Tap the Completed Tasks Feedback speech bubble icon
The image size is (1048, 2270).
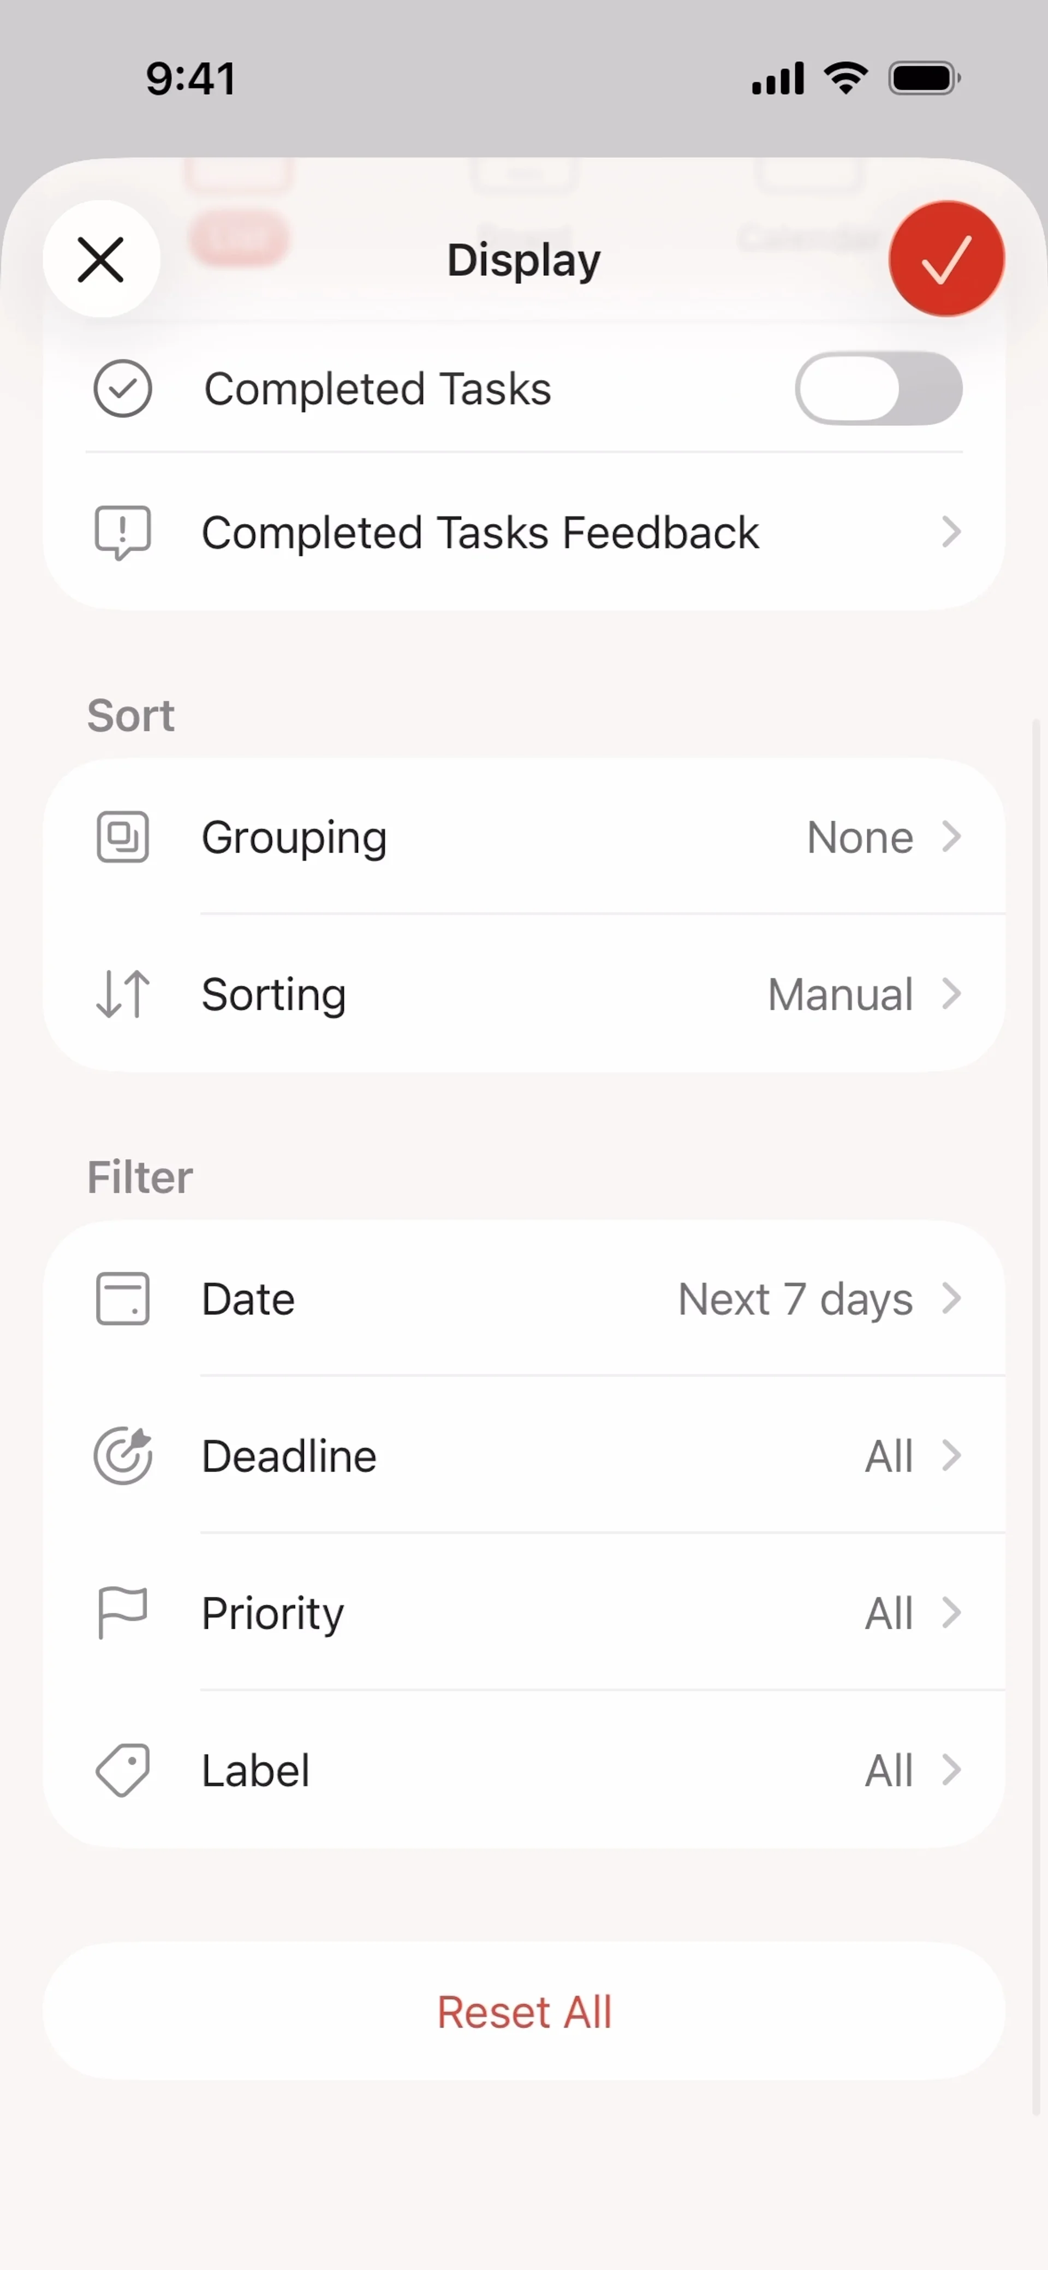pos(122,532)
